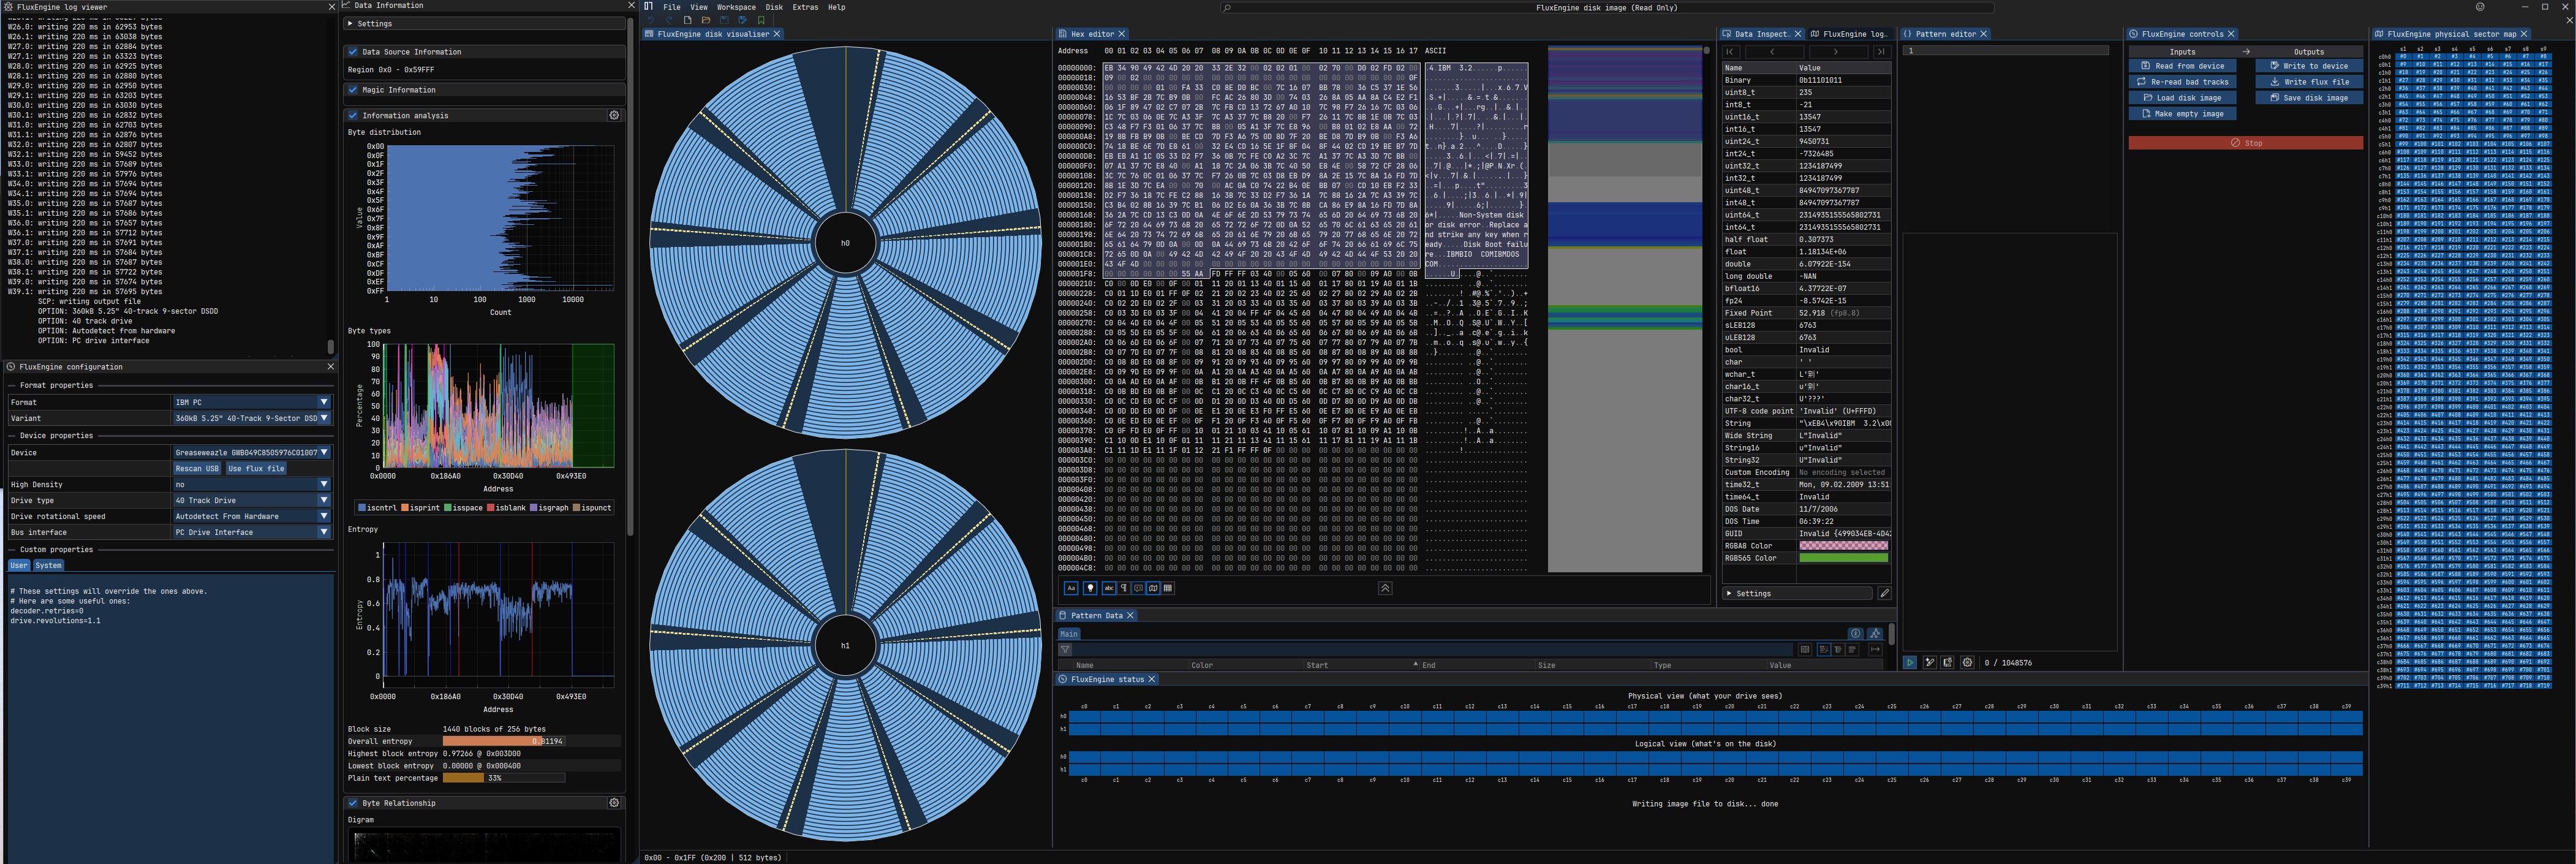
Task: Switch to the System custom properties tab
Action: (x=48, y=565)
